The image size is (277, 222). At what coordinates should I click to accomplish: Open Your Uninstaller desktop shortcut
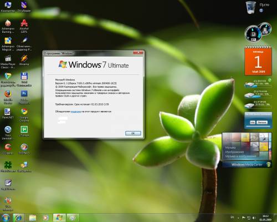pyautogui.click(x=8, y=133)
